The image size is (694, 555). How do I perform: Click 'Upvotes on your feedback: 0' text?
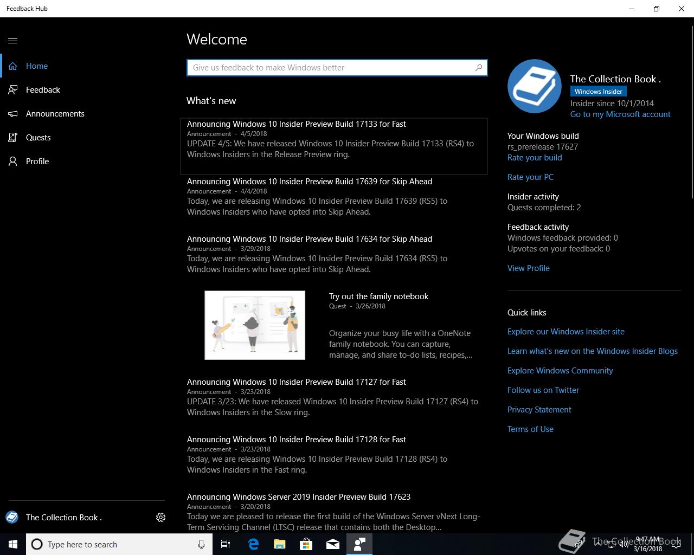click(x=558, y=249)
